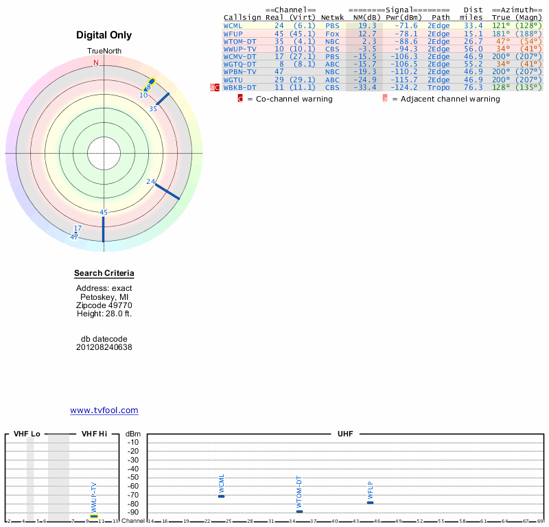549x527 pixels.
Task: Click the WBKB-DT callsign in the table
Action: (240, 87)
